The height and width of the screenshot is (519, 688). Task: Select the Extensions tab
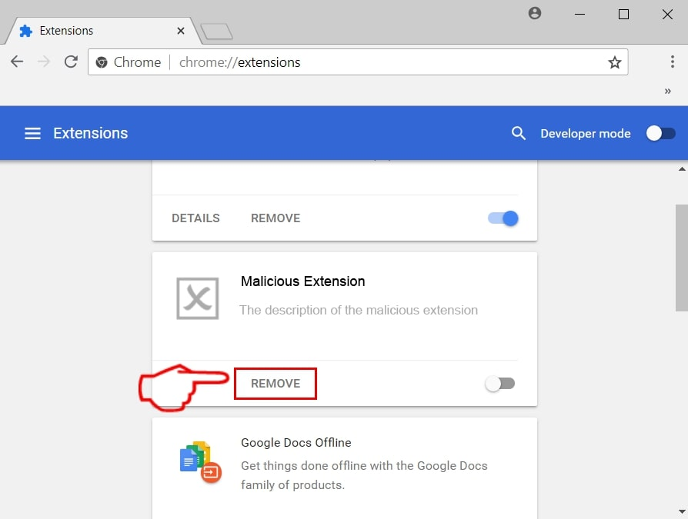click(x=100, y=31)
